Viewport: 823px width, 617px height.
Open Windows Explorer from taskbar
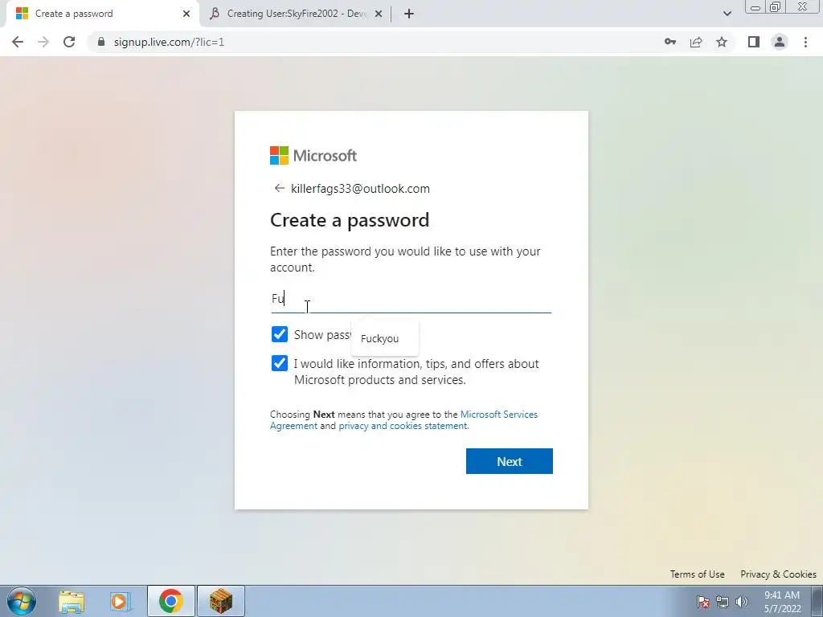pyautogui.click(x=72, y=601)
